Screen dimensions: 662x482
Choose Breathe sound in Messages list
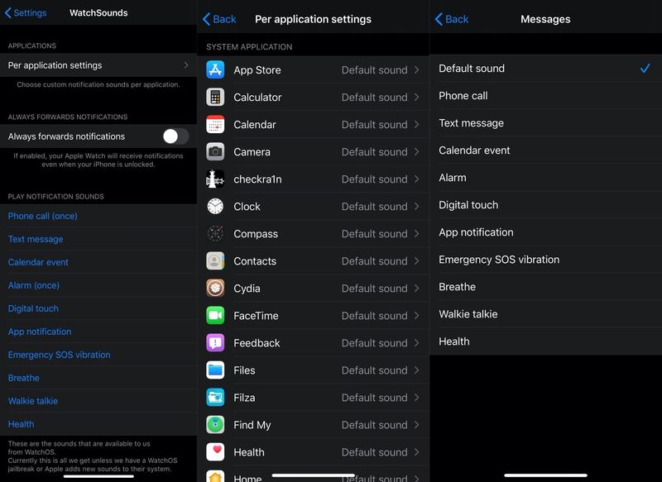click(x=546, y=287)
